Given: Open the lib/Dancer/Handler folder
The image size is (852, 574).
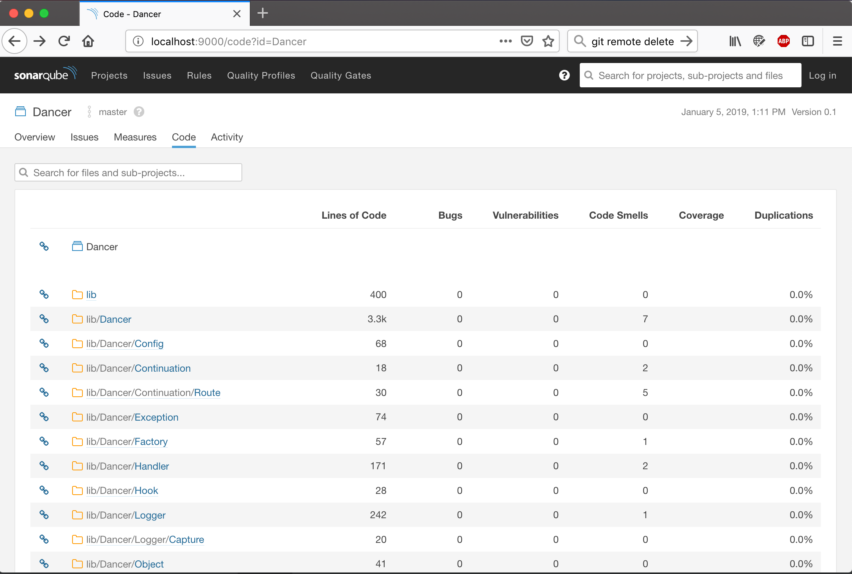Looking at the screenshot, I should point(151,466).
